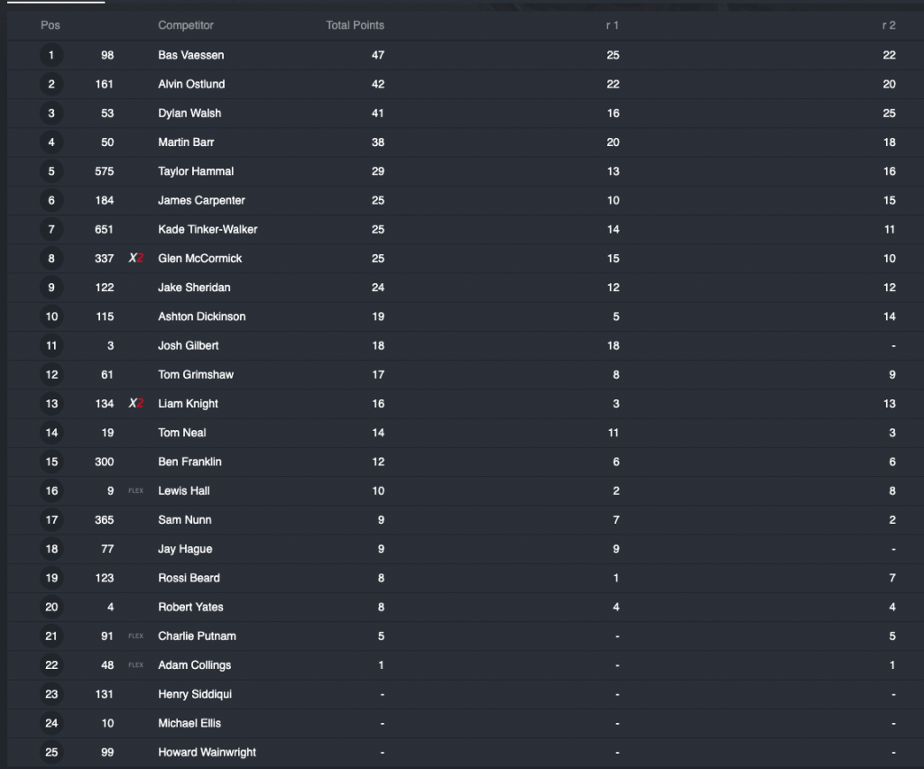This screenshot has height=769, width=924.
Task: Click the FLEX logo beside Adam Collings
Action: coord(135,665)
